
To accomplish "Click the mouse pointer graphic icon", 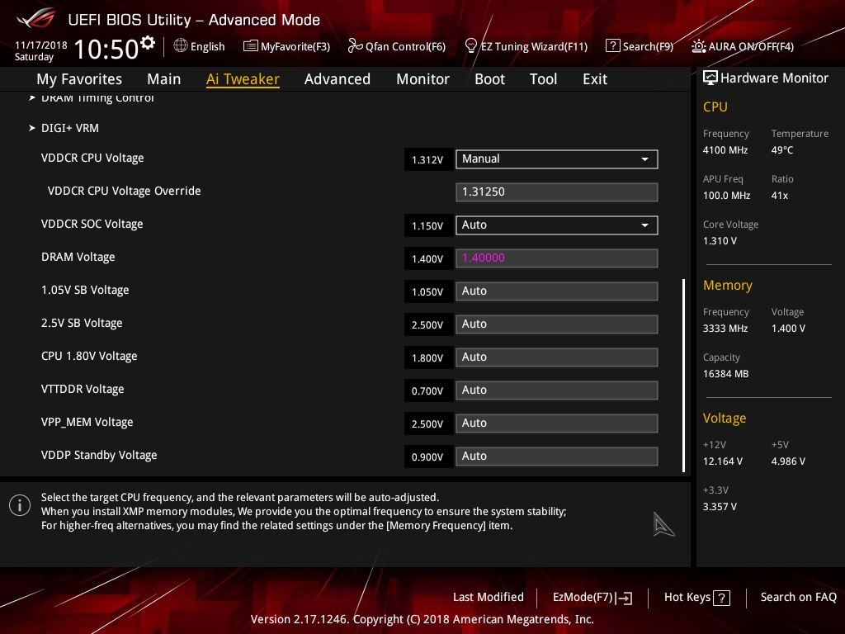I will (x=663, y=524).
